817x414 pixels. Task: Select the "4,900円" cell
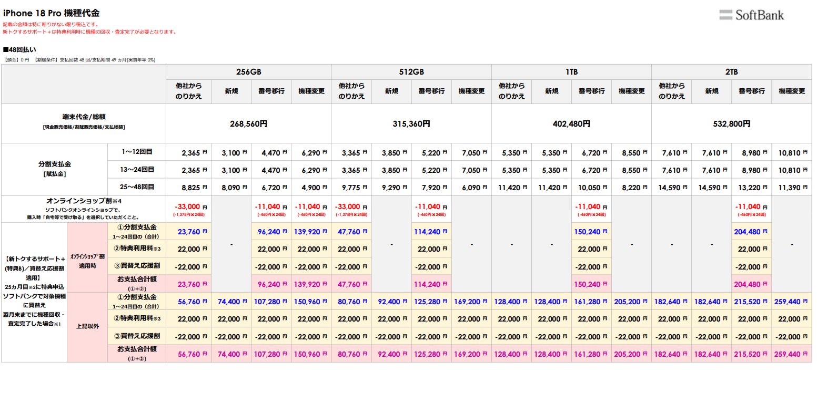(x=311, y=188)
